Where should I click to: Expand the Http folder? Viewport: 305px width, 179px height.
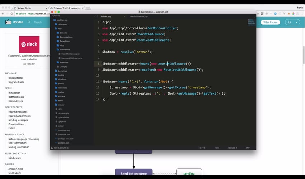coord(60,45)
